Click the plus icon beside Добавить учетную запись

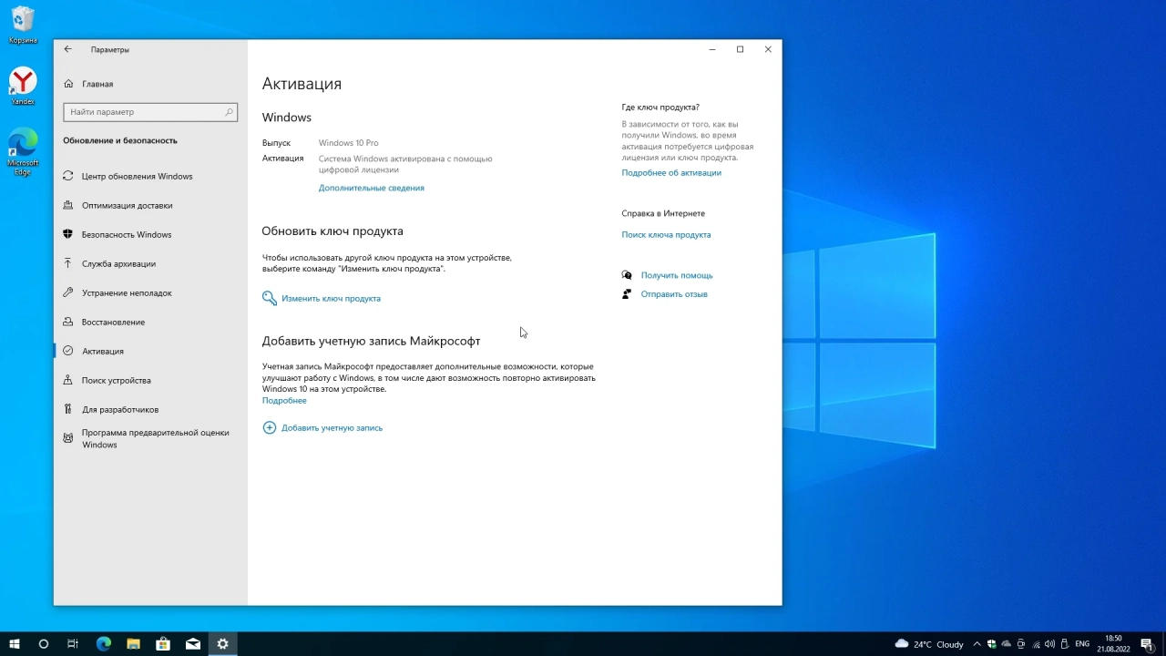(269, 427)
